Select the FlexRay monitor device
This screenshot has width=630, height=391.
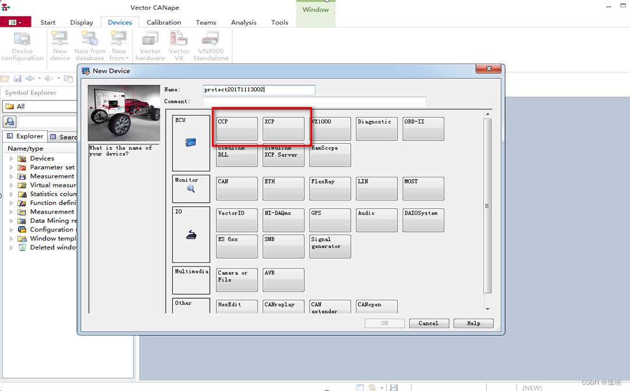(330, 189)
